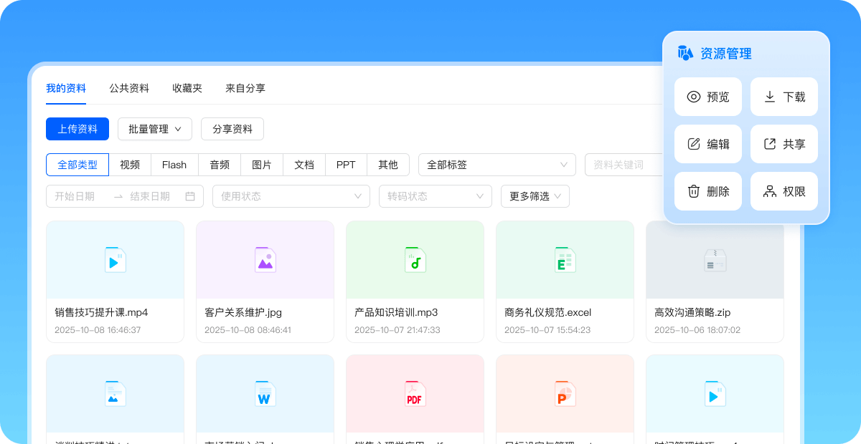Select the 音频 type filter
Image resolution: width=861 pixels, height=444 pixels.
(x=220, y=165)
